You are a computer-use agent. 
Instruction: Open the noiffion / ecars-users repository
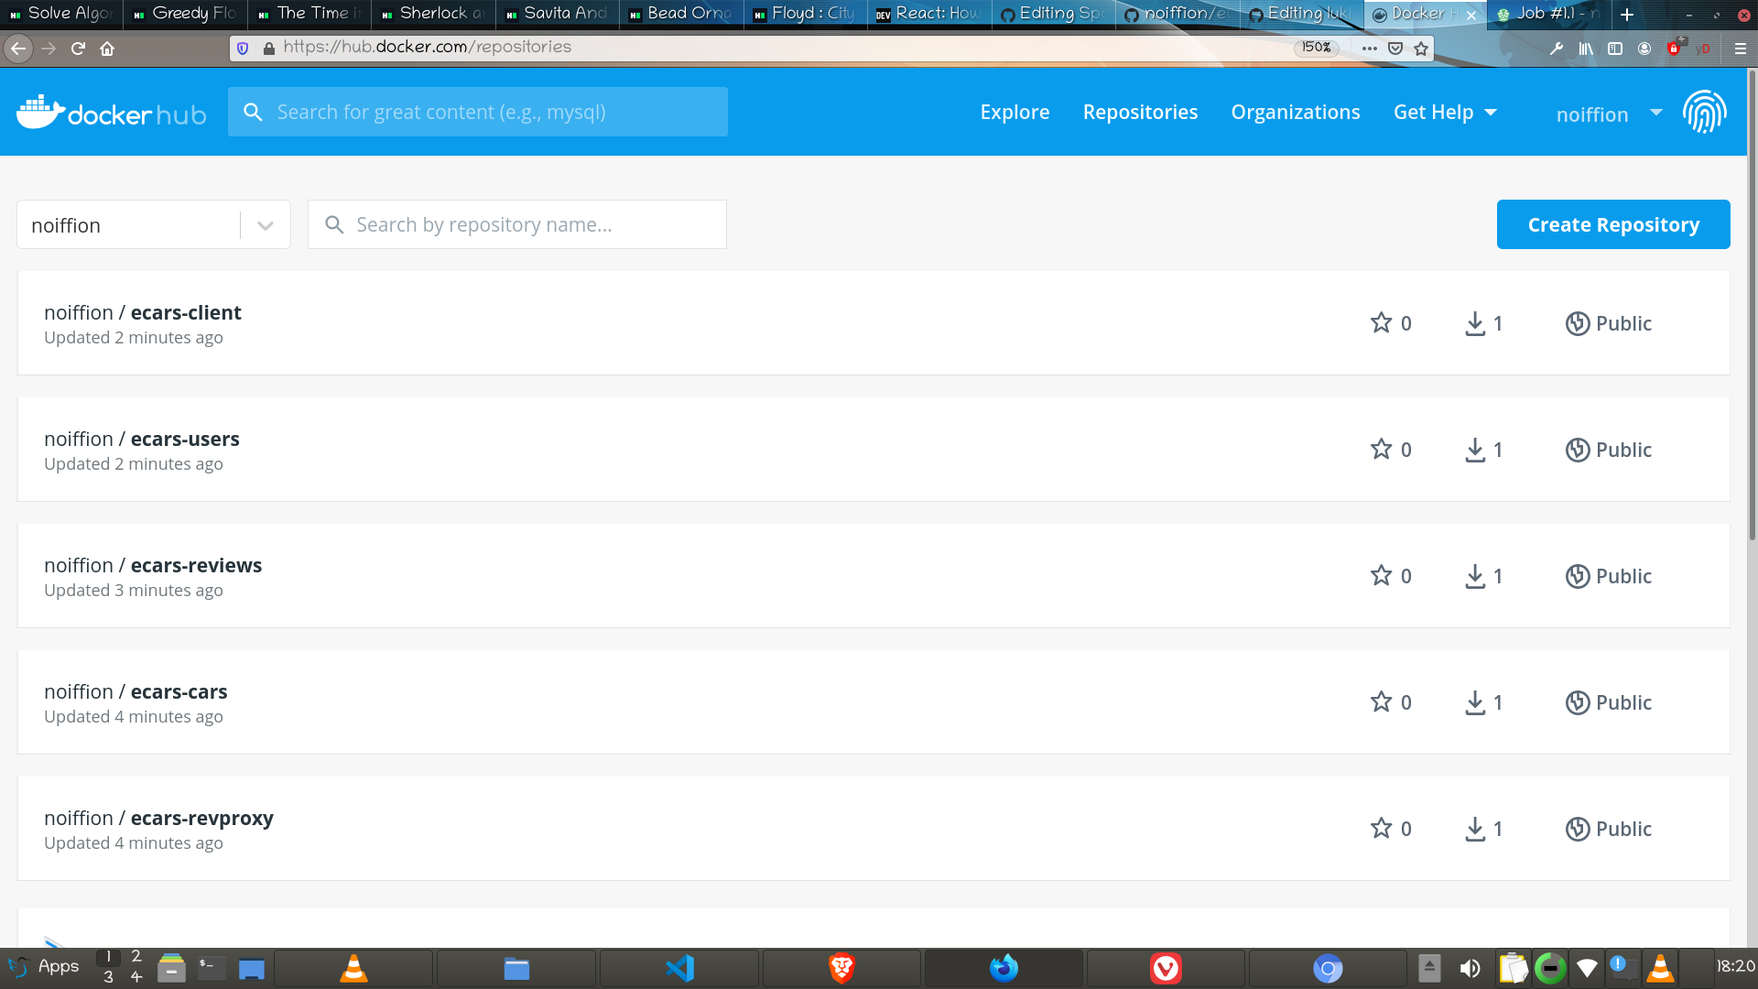point(142,439)
